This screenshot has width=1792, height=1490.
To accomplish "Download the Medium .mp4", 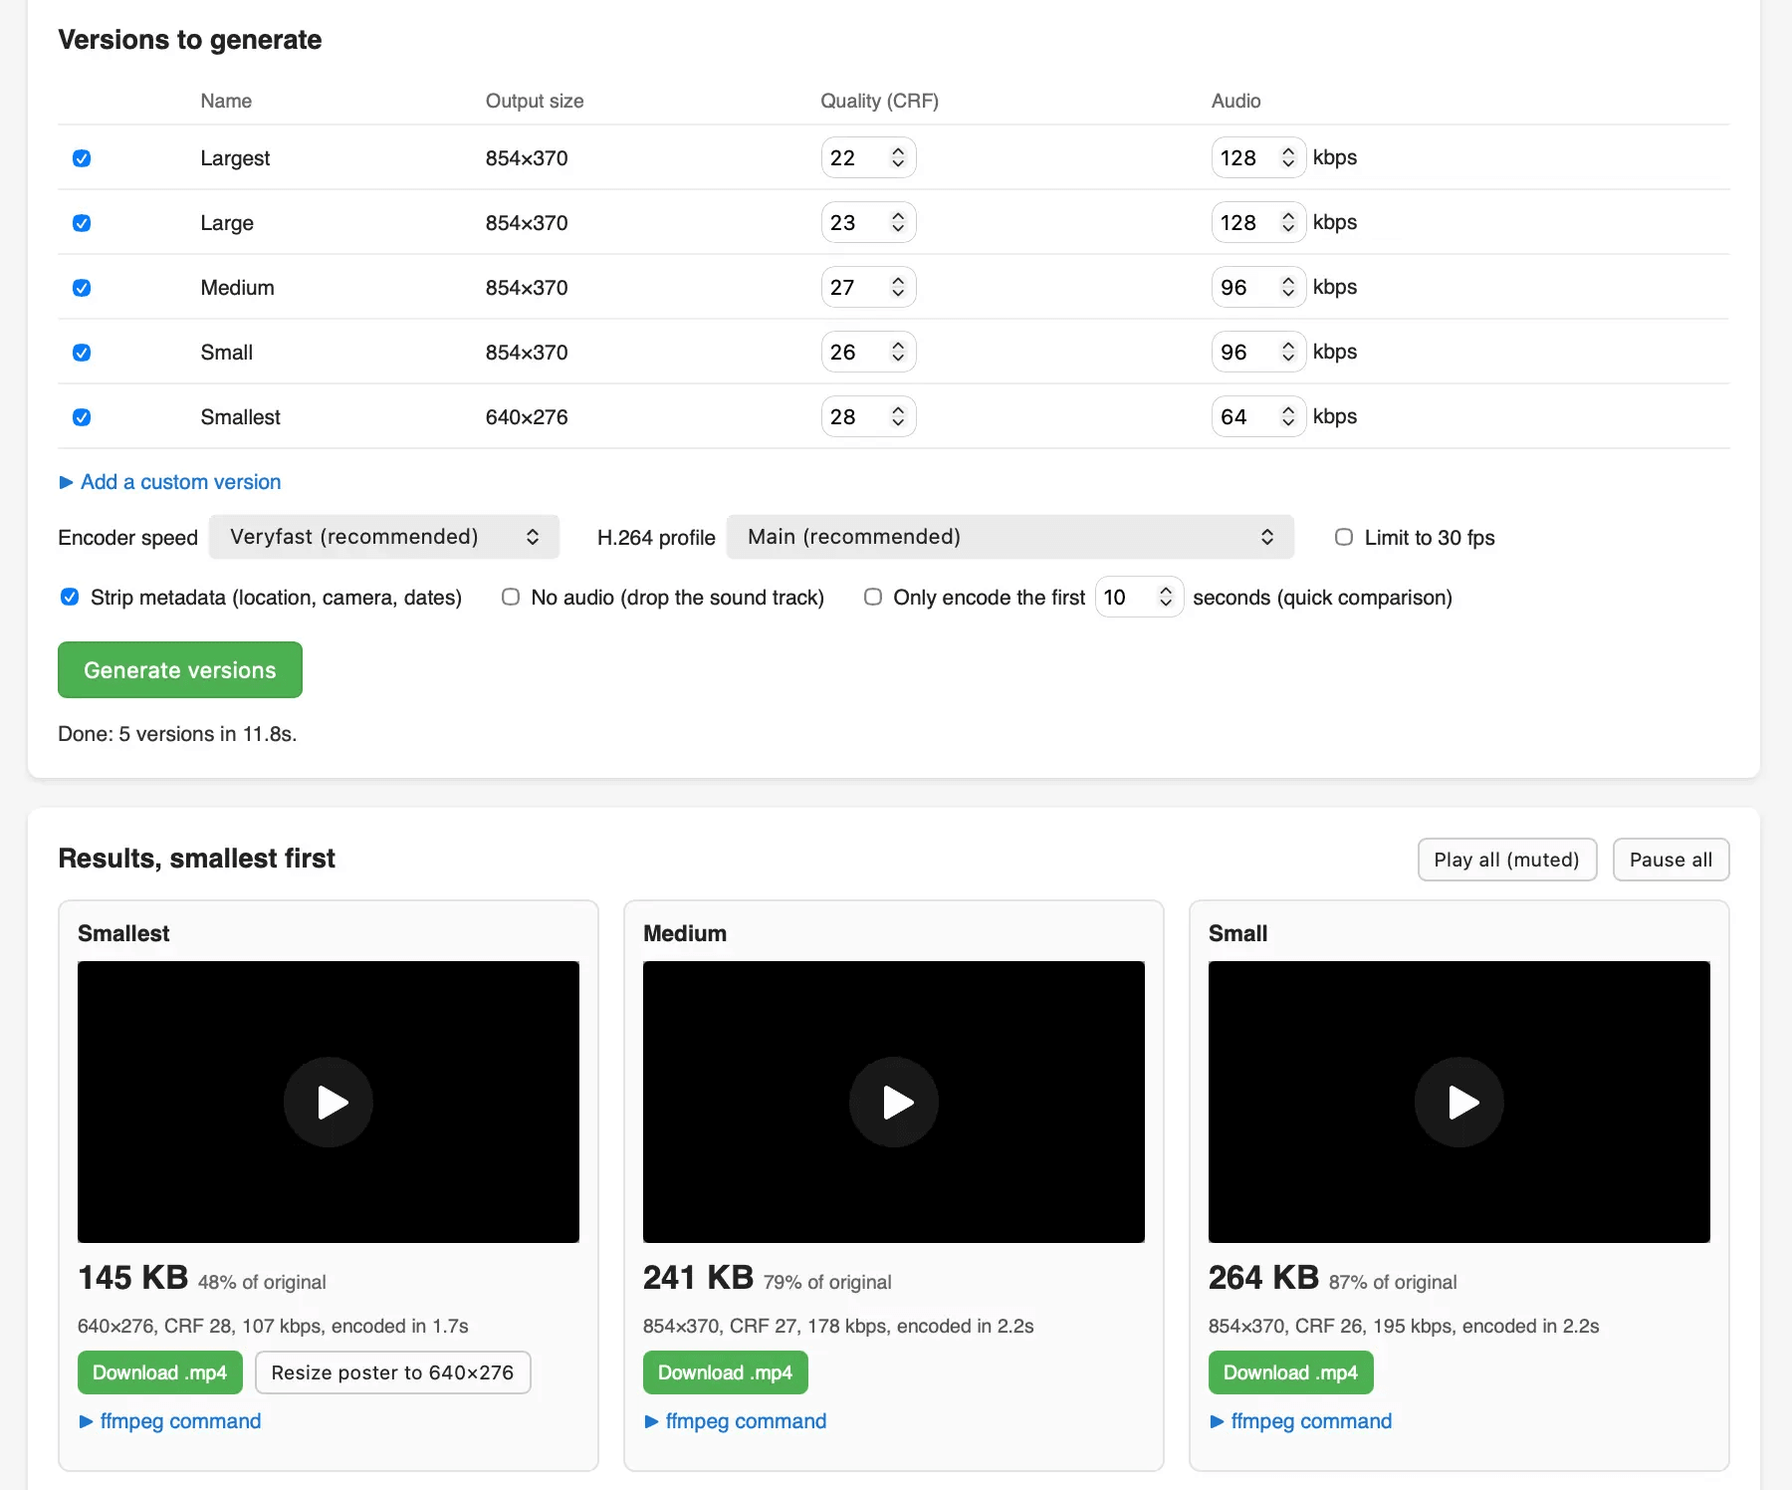I will (x=726, y=1372).
